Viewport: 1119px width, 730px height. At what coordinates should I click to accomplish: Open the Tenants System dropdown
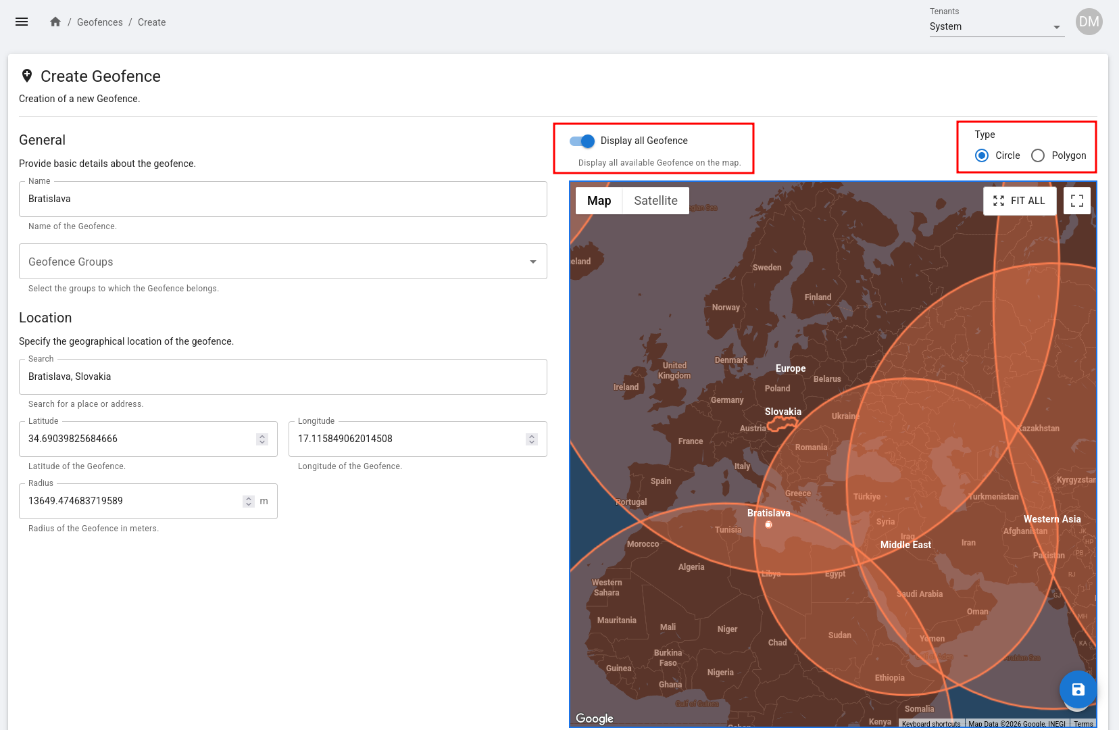click(x=996, y=27)
